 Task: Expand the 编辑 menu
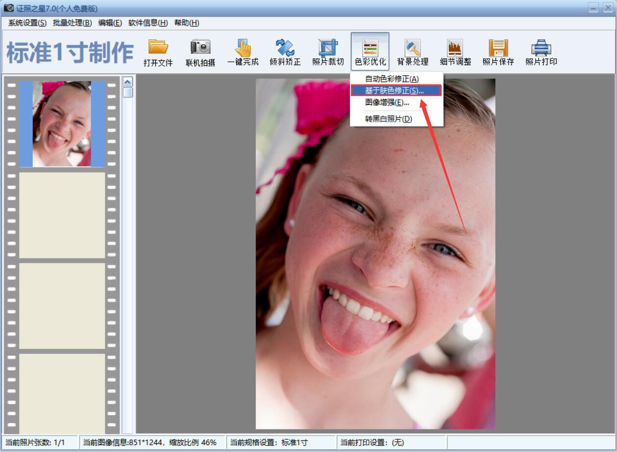[x=110, y=23]
